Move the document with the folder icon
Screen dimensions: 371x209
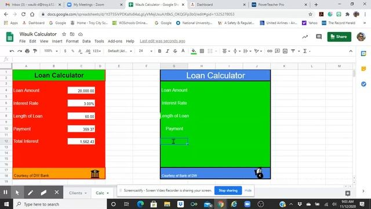pyautogui.click(x=72, y=34)
